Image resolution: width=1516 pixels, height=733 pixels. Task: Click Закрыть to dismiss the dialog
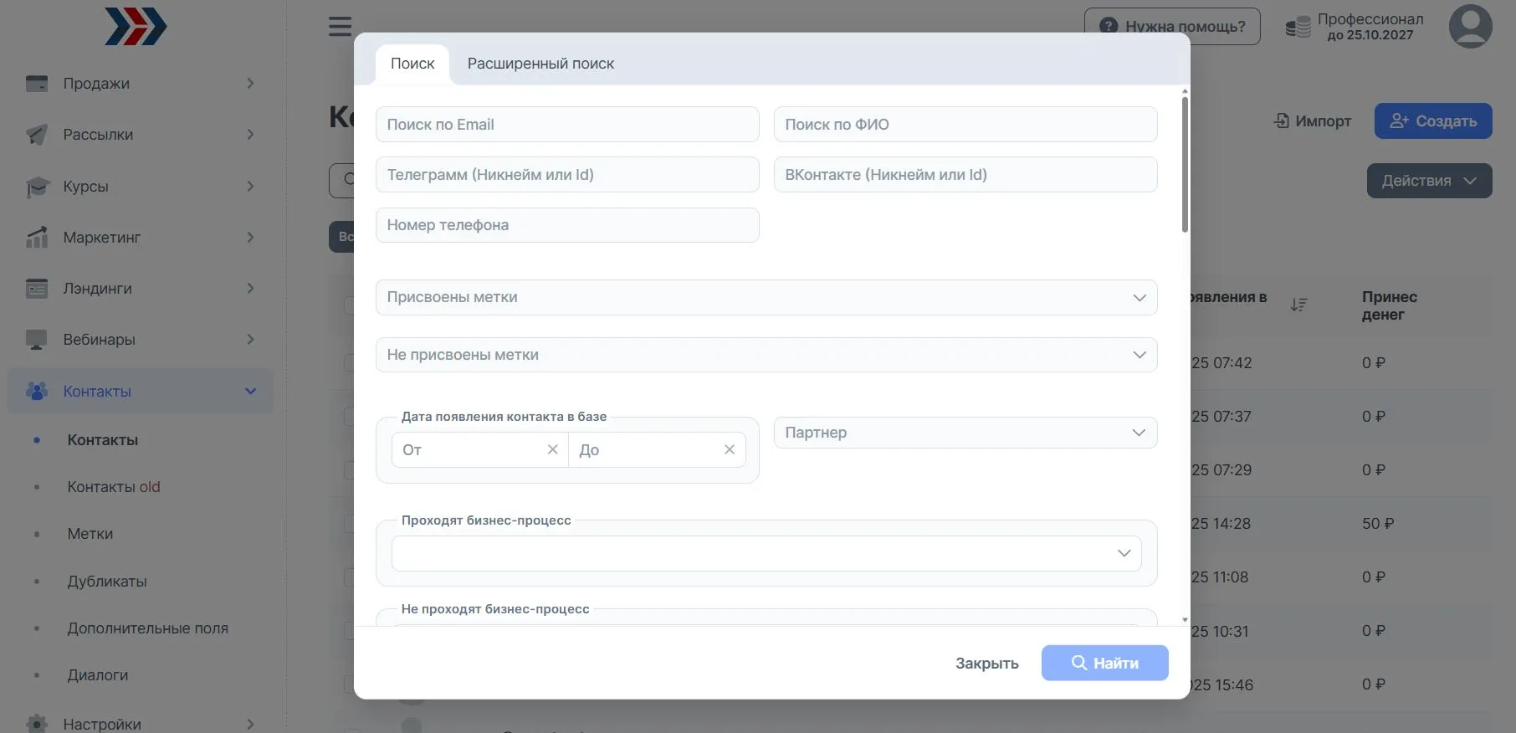(x=986, y=664)
